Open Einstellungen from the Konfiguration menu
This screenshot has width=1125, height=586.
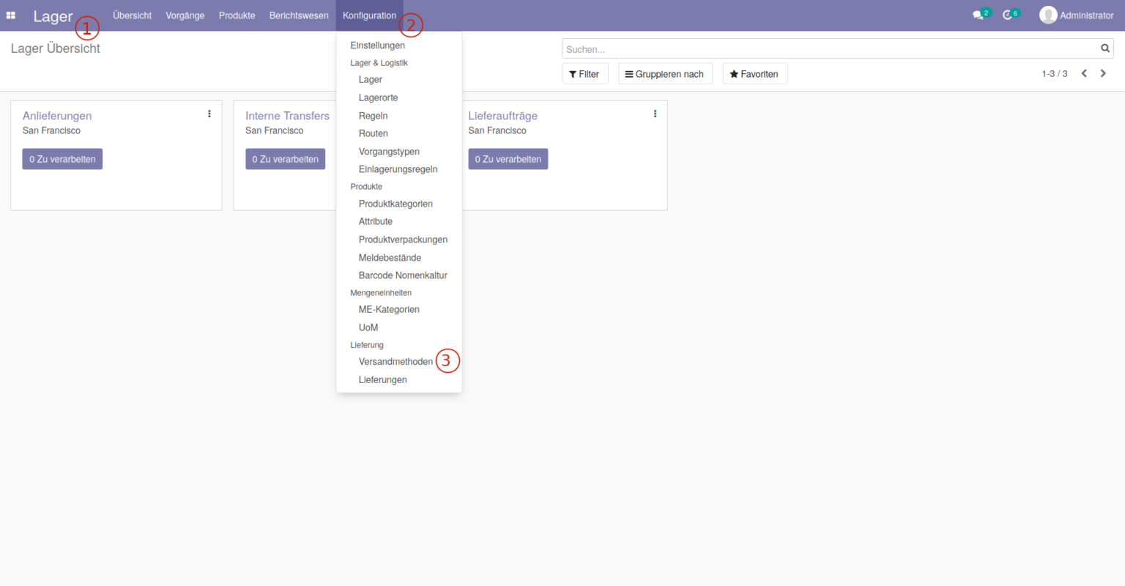click(x=377, y=45)
